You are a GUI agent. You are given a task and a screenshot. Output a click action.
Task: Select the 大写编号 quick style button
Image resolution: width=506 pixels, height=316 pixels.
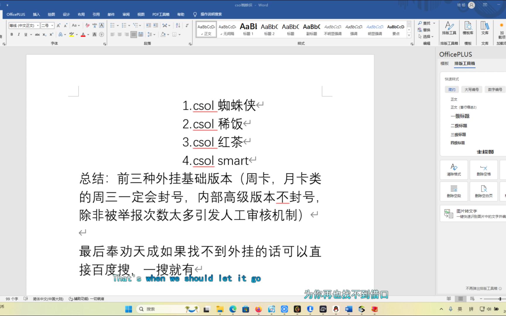(471, 90)
